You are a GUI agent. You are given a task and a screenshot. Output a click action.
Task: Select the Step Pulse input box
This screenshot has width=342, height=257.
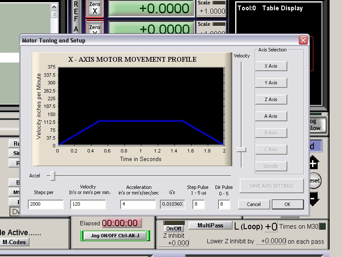198,204
